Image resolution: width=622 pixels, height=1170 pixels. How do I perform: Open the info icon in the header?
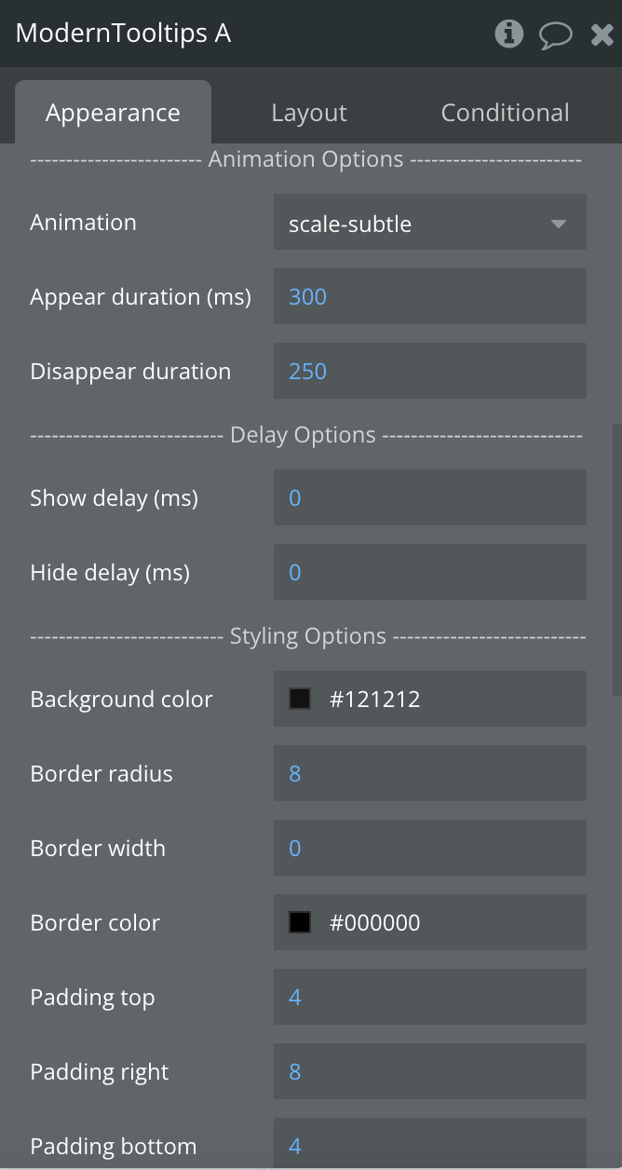[508, 34]
